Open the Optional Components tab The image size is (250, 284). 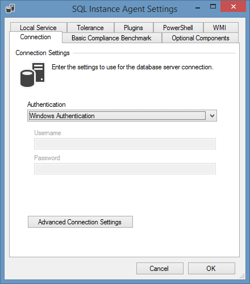(200, 38)
